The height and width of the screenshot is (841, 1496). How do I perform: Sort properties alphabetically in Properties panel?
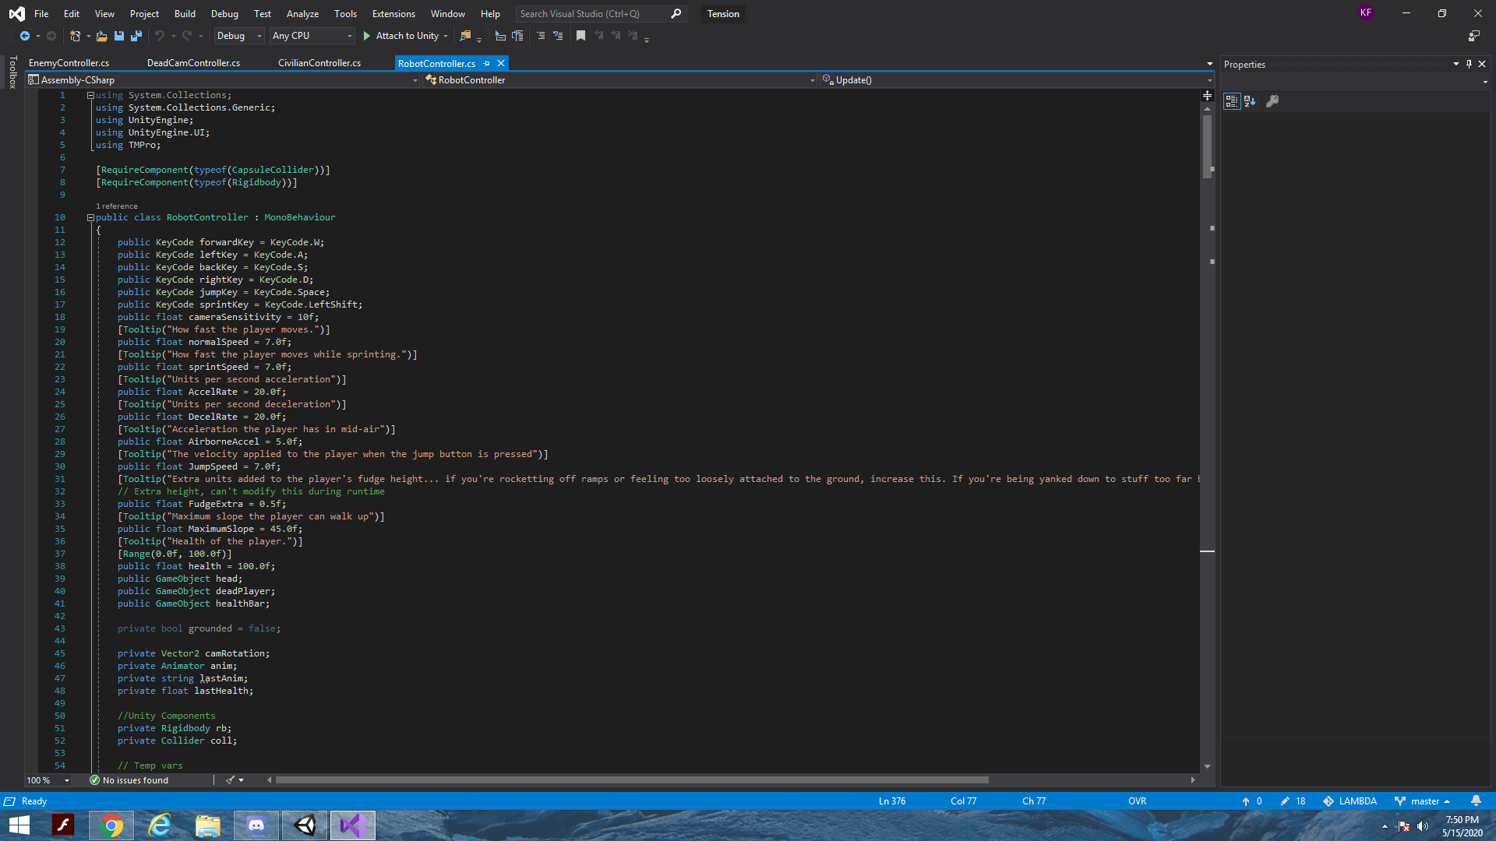1250,101
